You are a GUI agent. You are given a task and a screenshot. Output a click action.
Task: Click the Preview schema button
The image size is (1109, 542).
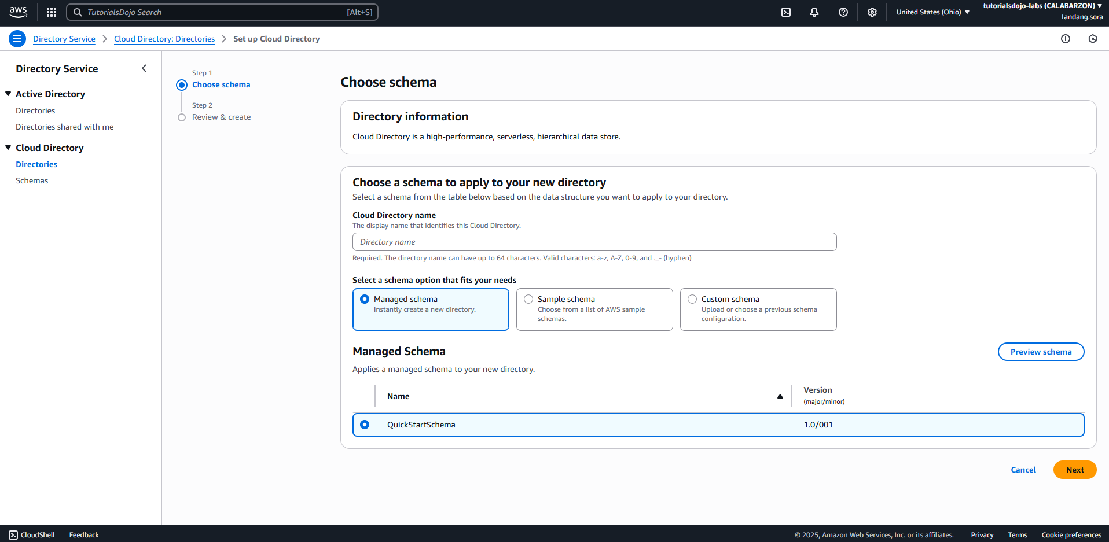click(1041, 352)
